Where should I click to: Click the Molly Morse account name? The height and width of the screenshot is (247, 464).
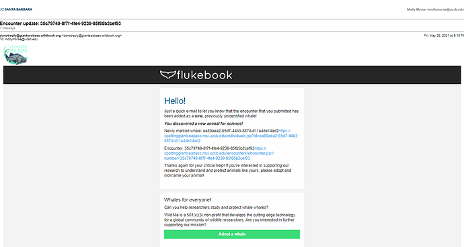click(x=416, y=9)
